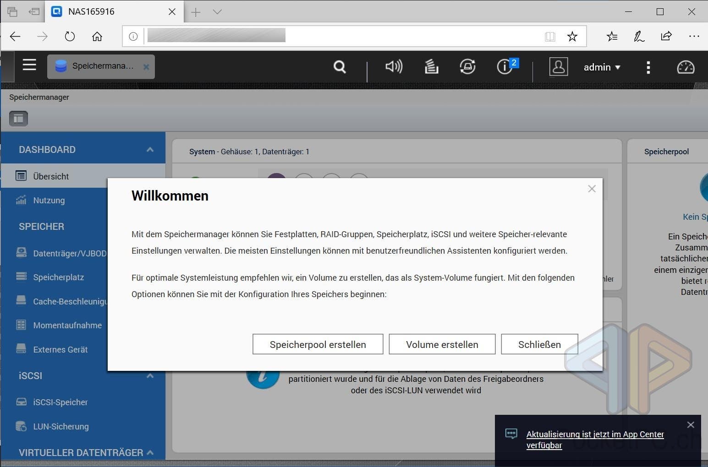
Task: Open the admin user dropdown
Action: pos(601,67)
